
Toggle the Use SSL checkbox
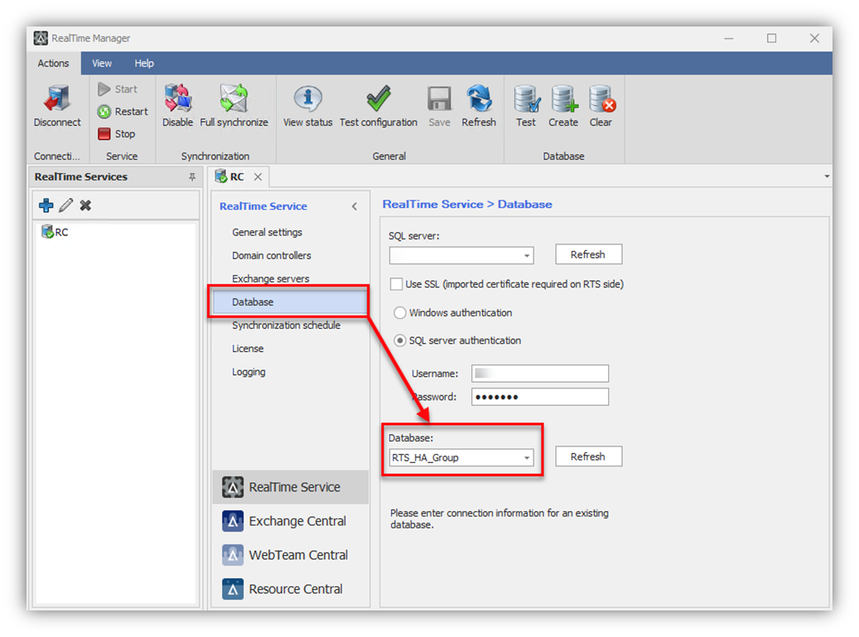(396, 284)
